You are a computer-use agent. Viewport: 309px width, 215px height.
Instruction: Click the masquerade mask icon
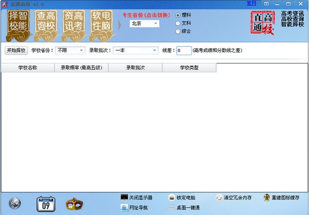[x=74, y=204]
